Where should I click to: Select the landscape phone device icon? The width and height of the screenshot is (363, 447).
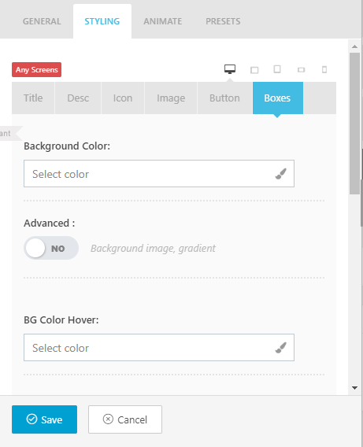pyautogui.click(x=301, y=70)
